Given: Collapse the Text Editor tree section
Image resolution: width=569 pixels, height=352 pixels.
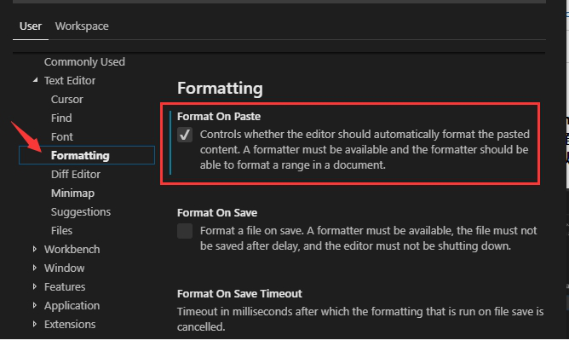Looking at the screenshot, I should click(35, 81).
